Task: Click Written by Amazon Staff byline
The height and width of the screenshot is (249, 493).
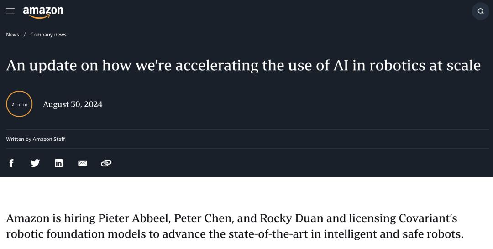Action: [x=36, y=139]
